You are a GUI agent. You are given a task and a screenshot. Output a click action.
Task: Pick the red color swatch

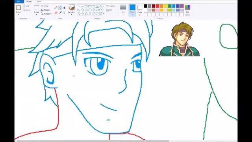tap(157, 6)
